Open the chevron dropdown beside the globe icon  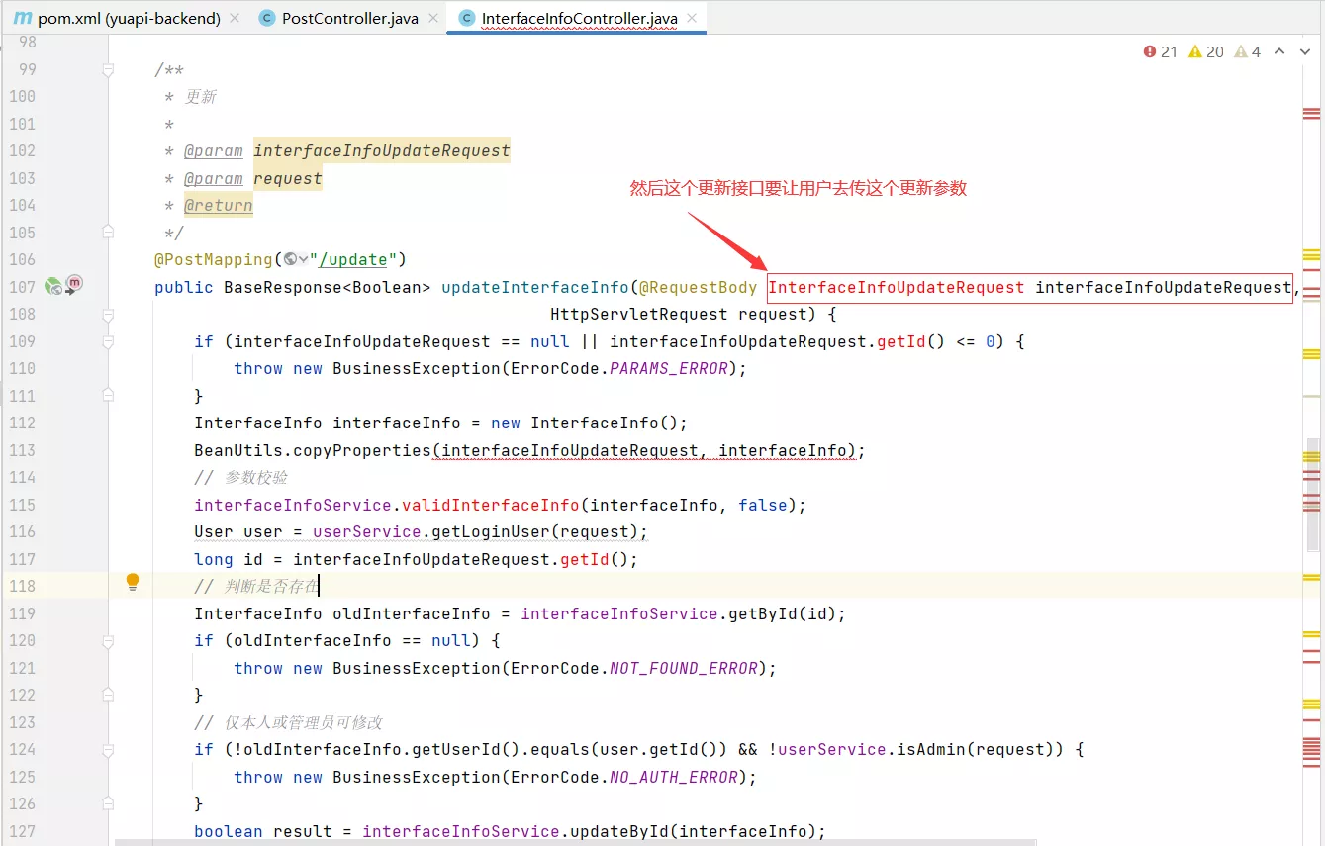pyautogui.click(x=303, y=259)
